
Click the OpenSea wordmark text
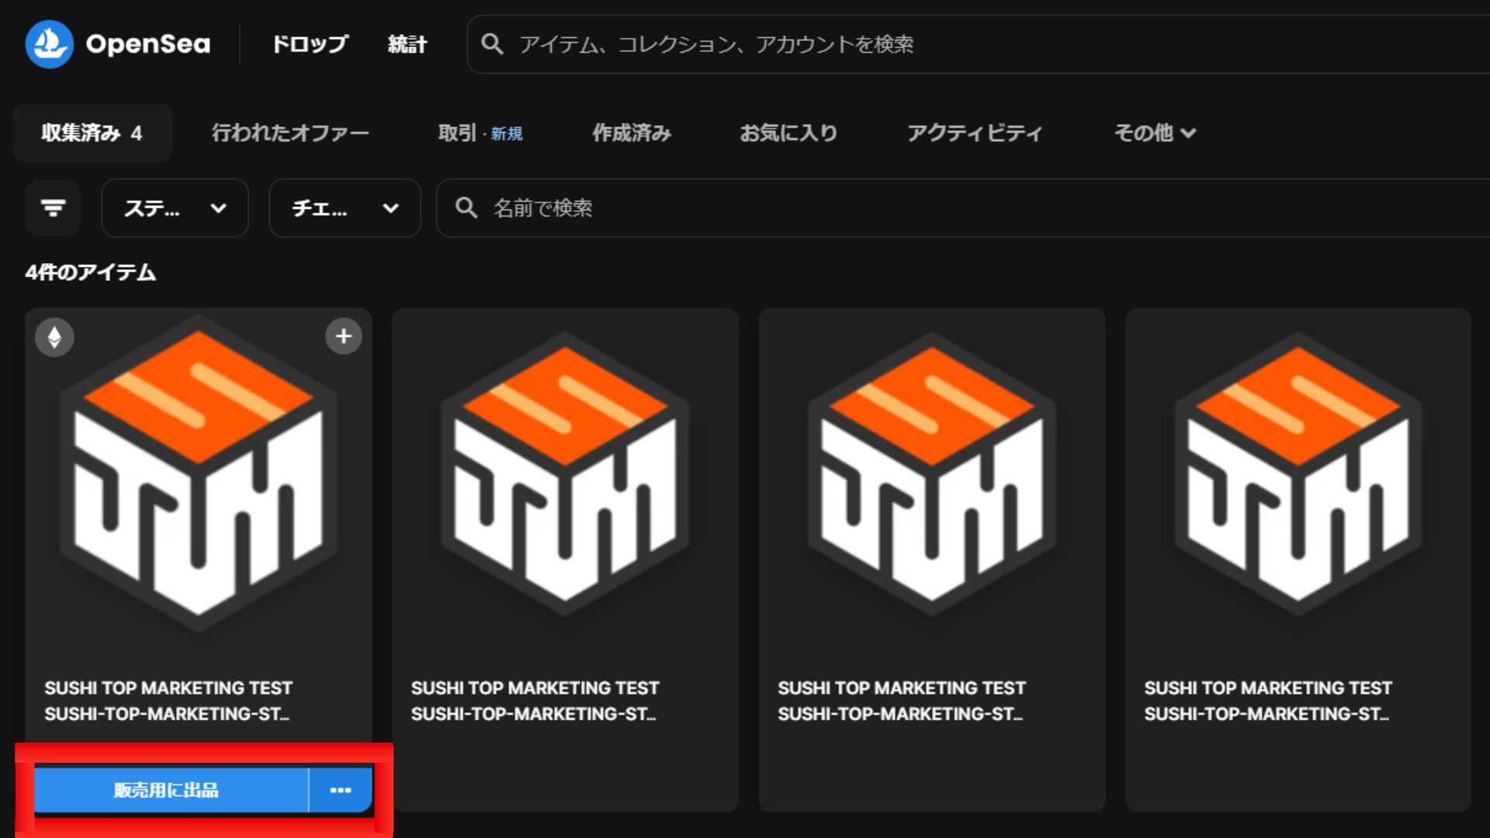click(x=148, y=44)
